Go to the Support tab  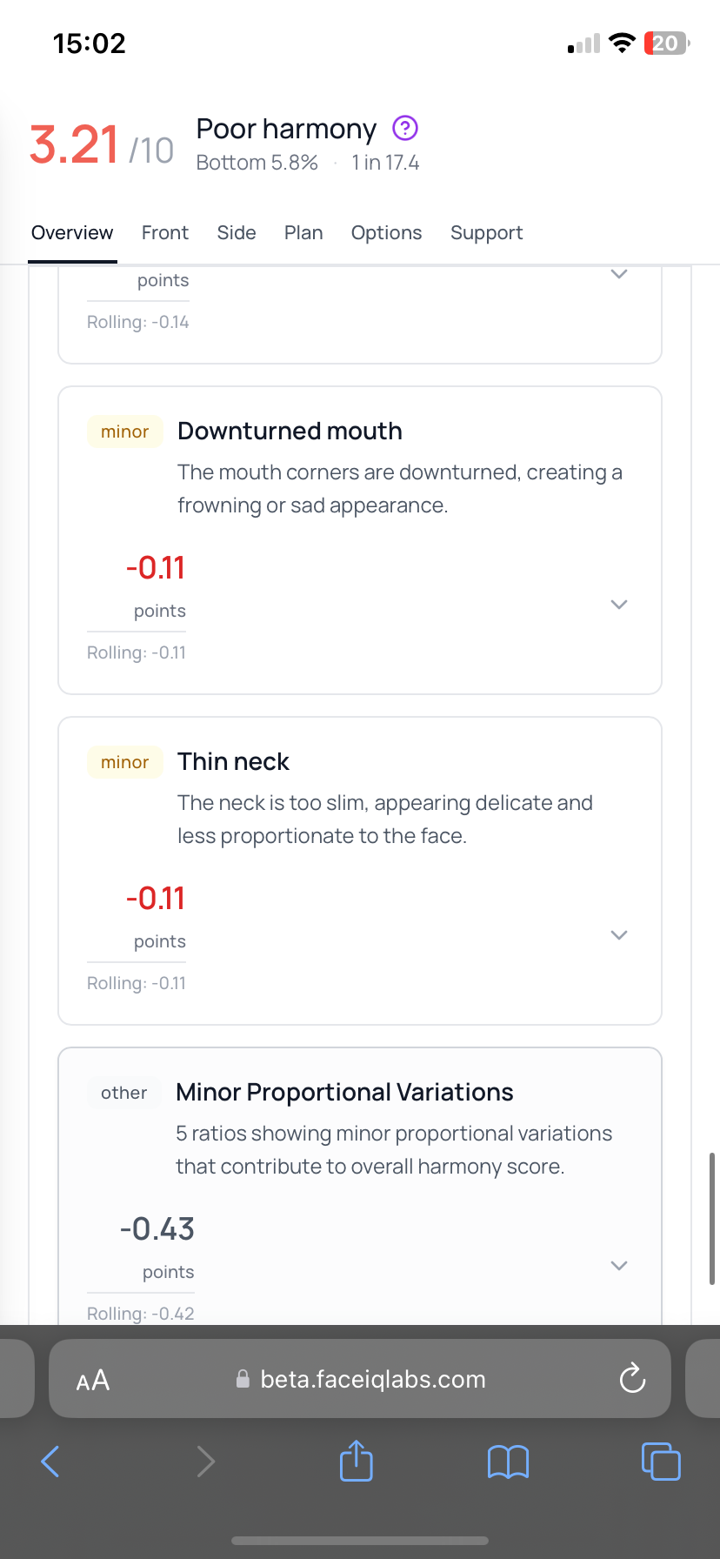point(486,233)
